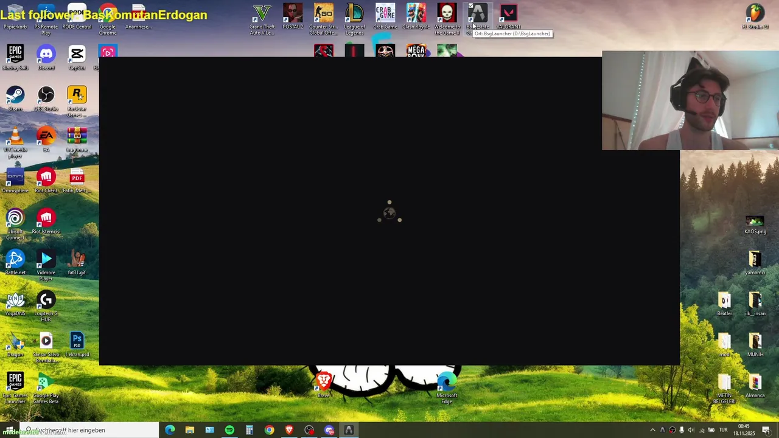This screenshot has width=779, height=438.
Task: Launch RODE Central from the desktop
Action: 77,16
